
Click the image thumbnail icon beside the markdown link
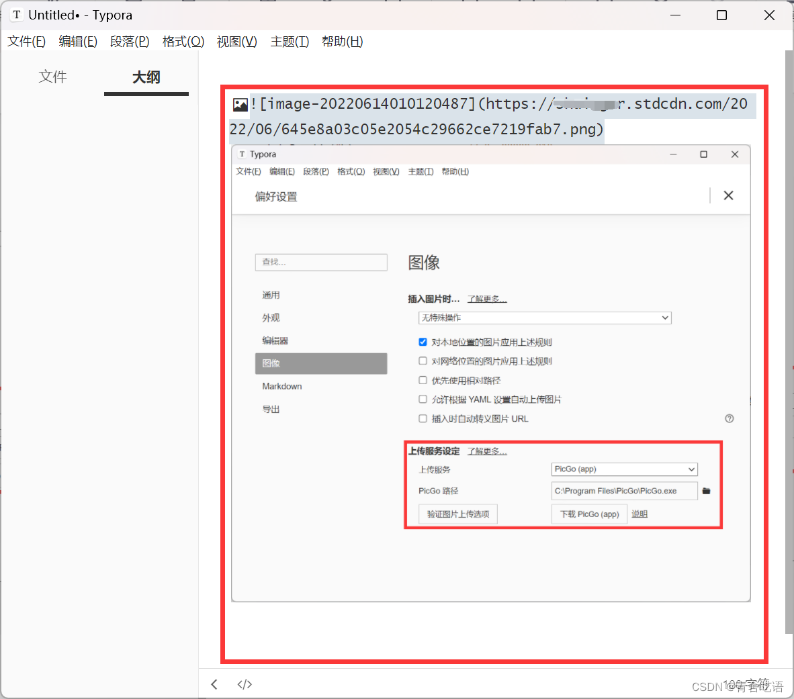[240, 104]
